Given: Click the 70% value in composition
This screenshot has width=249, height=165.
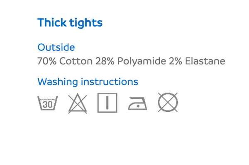Looking at the screenshot, I should click(x=47, y=61).
